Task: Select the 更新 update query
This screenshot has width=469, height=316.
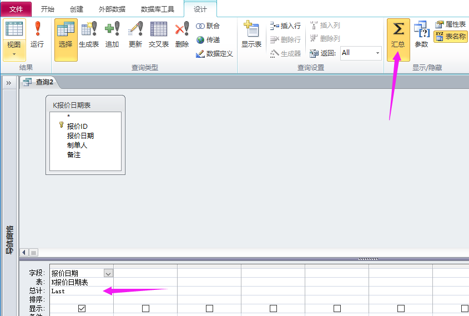Action: click(135, 34)
